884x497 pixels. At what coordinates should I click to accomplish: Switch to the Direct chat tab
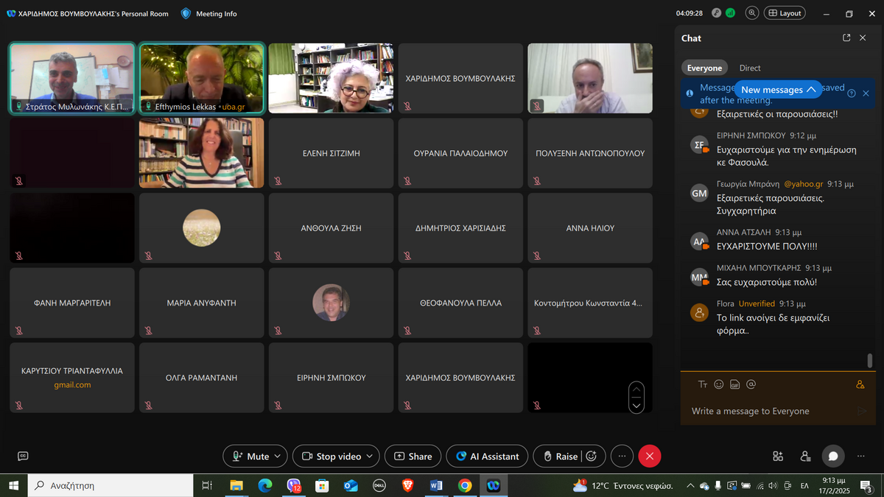tap(750, 68)
